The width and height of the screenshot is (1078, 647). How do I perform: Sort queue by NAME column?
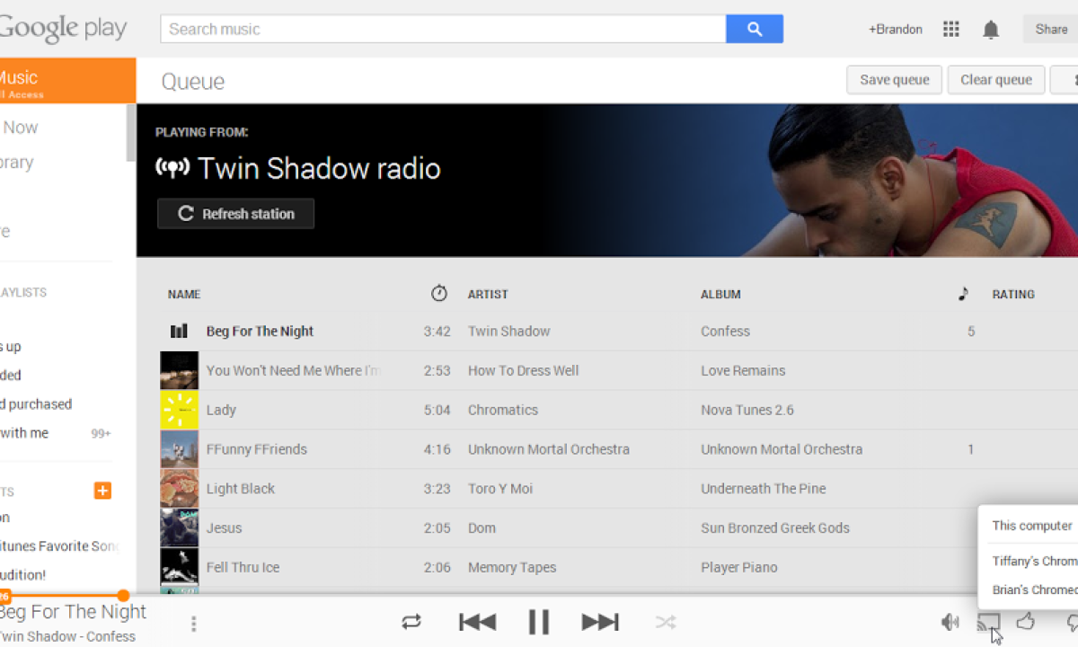click(x=184, y=294)
